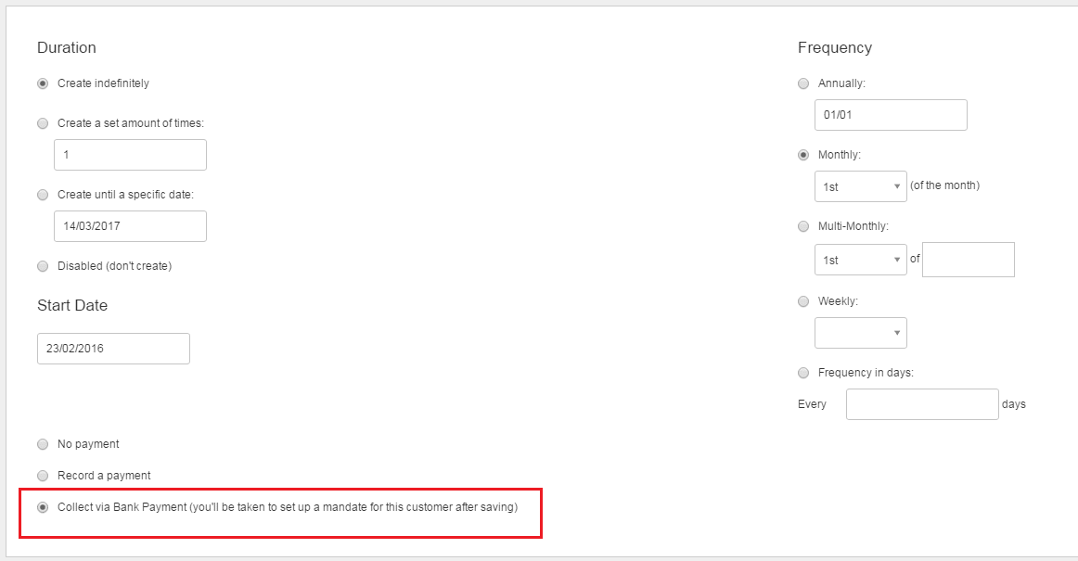Click the Start Date input field

(x=113, y=349)
